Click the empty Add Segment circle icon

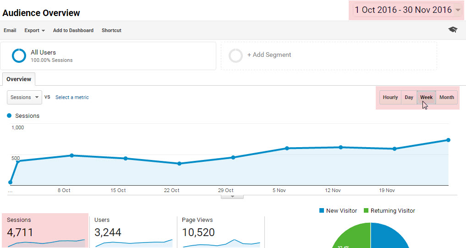click(x=236, y=55)
